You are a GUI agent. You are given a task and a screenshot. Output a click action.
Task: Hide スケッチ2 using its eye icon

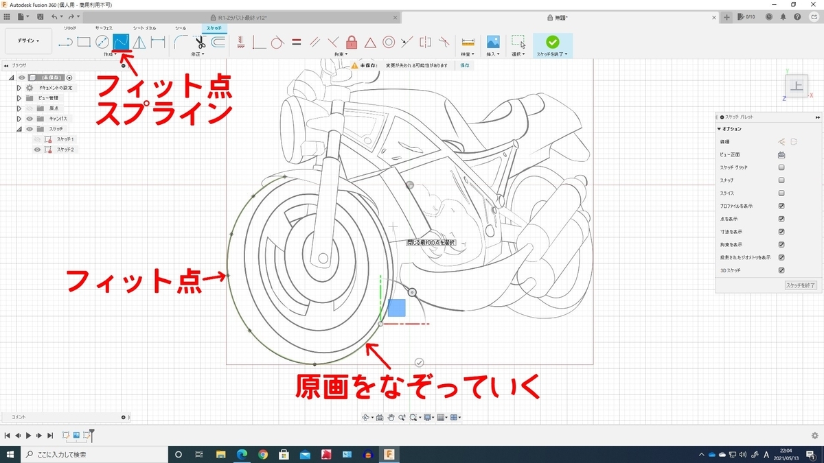click(x=37, y=149)
